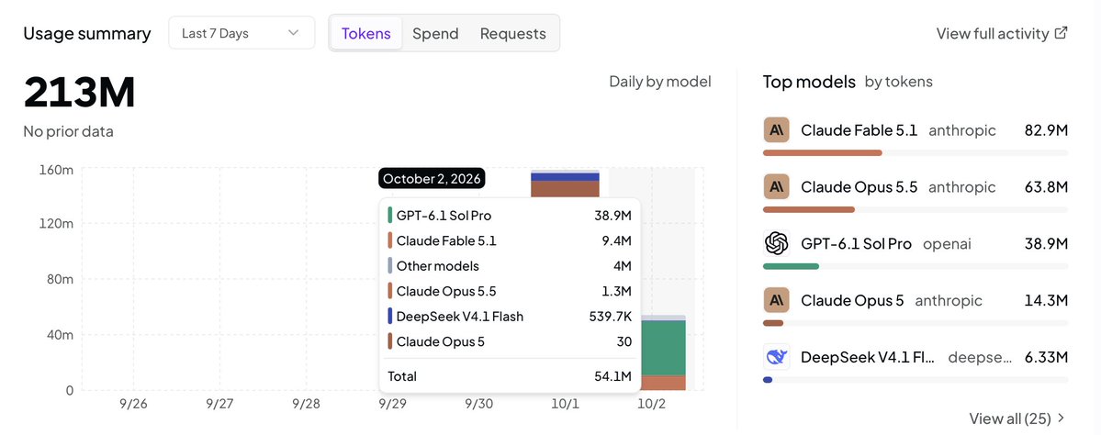This screenshot has height=435, width=1101.
Task: Click the 6.33M value for DeepSeek
Action: pyautogui.click(x=1046, y=356)
